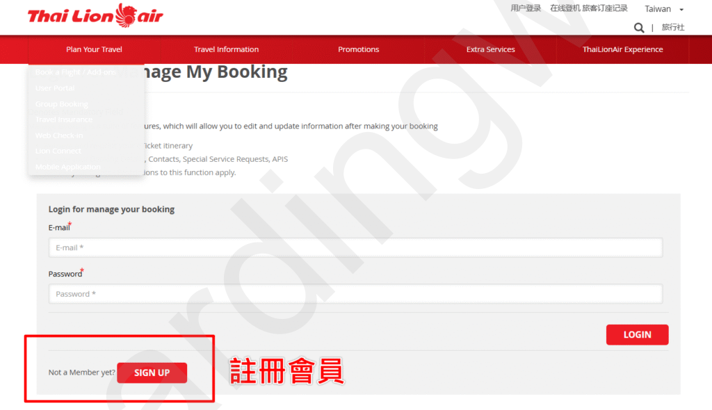712x410 pixels.
Task: Click the red LOGIN button
Action: (x=637, y=335)
